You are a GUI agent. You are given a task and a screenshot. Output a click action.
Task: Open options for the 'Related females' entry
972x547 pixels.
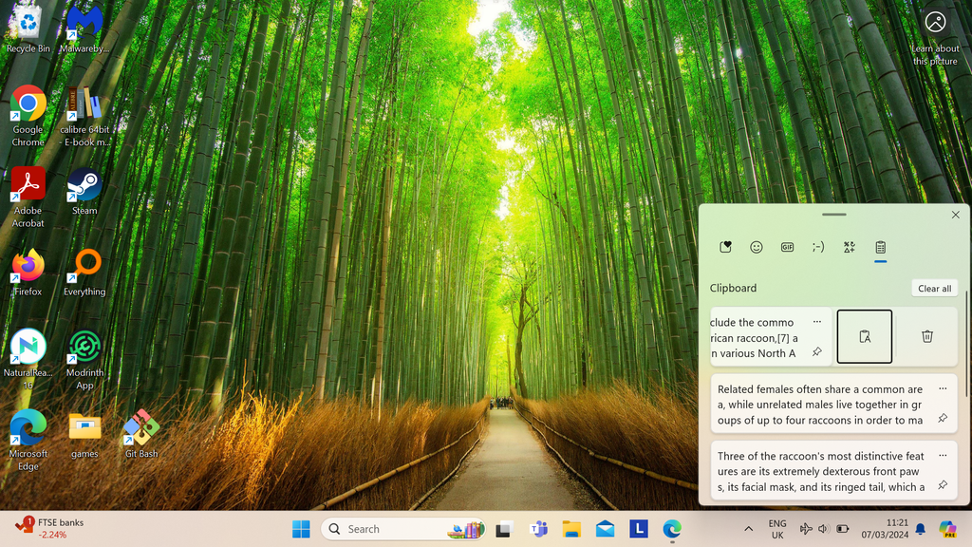(x=942, y=388)
